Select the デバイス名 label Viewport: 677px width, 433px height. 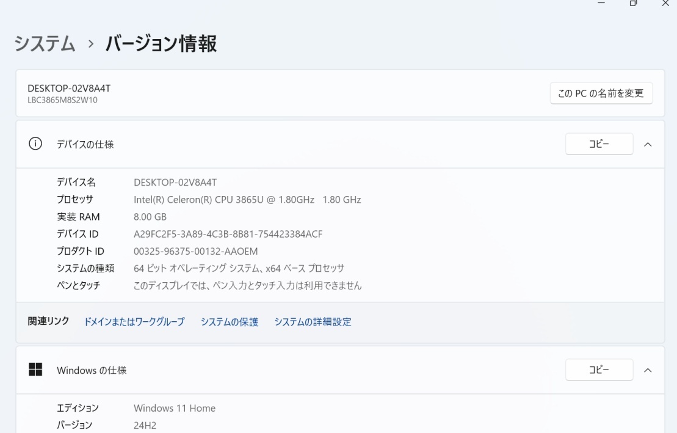(x=76, y=183)
